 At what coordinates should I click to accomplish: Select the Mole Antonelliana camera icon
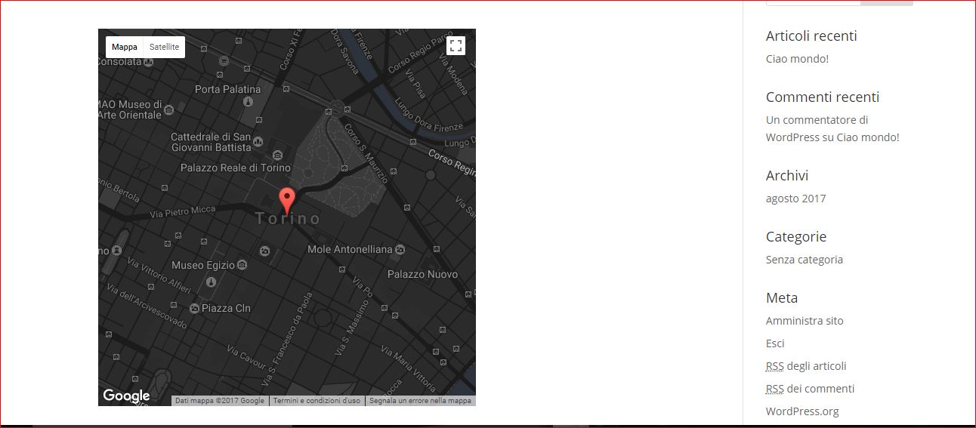pyautogui.click(x=400, y=249)
